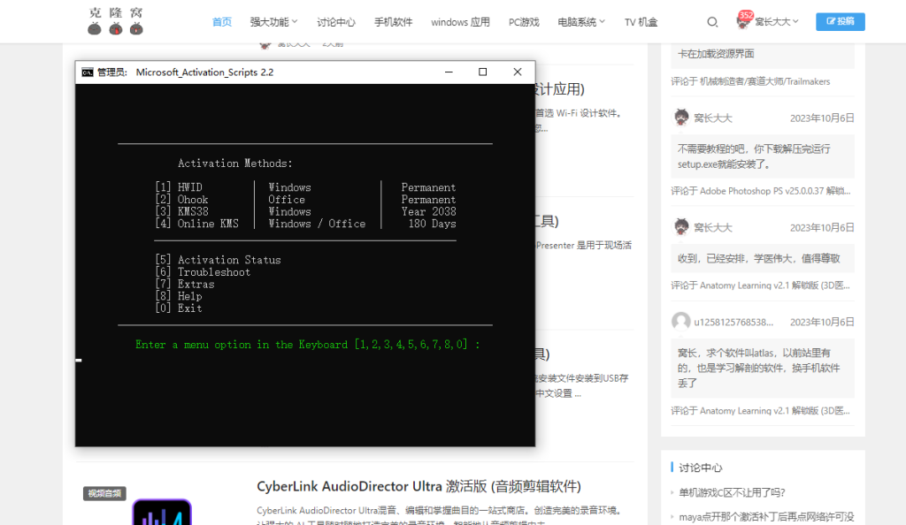
Task: Open the 讨论中心 nav item
Action: click(336, 22)
